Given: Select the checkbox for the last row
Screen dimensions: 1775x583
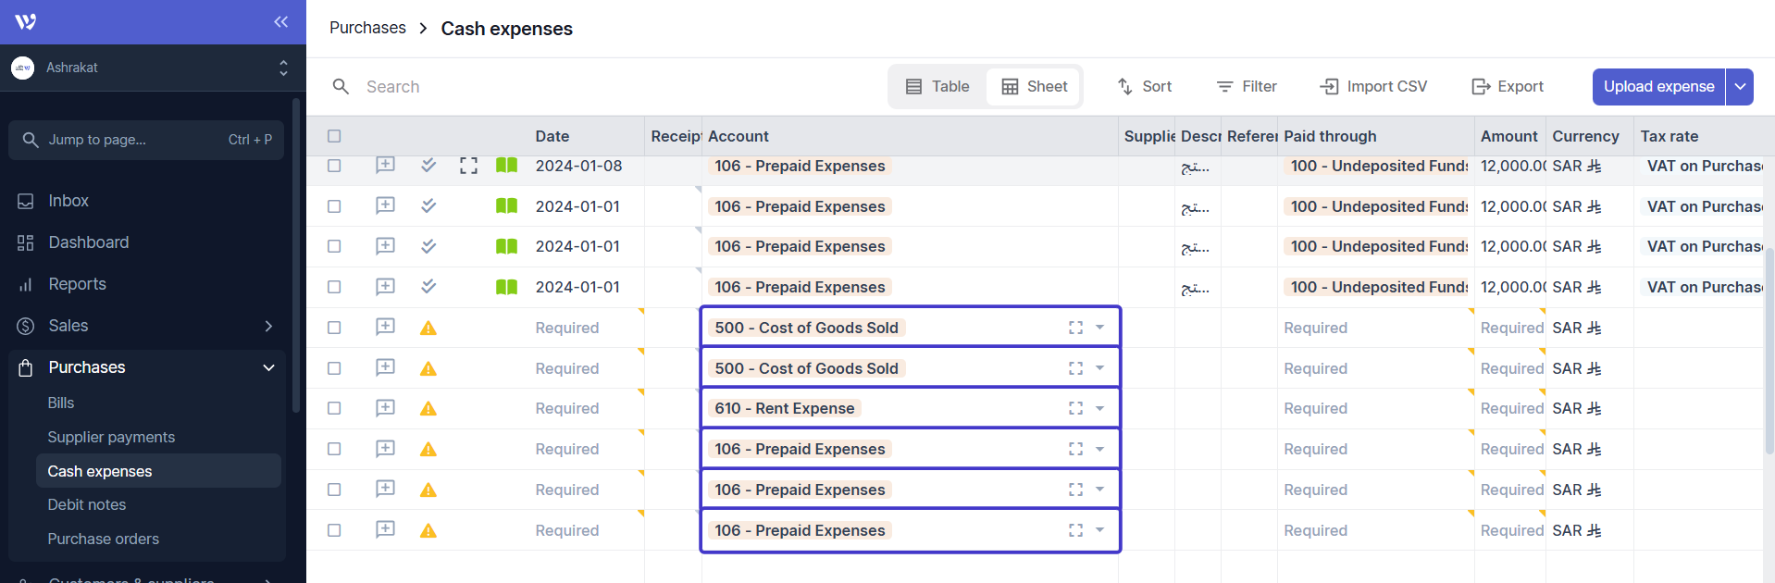Looking at the screenshot, I should point(334,530).
